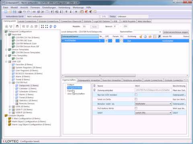Select the Datapoints folder under CEA709 Port
This screenshot has height=144, width=193.
point(29,86)
